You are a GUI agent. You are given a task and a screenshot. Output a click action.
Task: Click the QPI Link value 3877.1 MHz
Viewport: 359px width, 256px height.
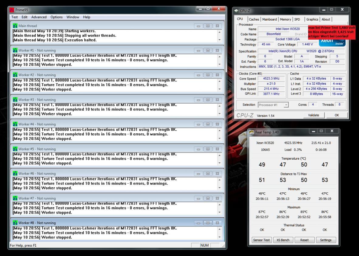pyautogui.click(x=271, y=94)
